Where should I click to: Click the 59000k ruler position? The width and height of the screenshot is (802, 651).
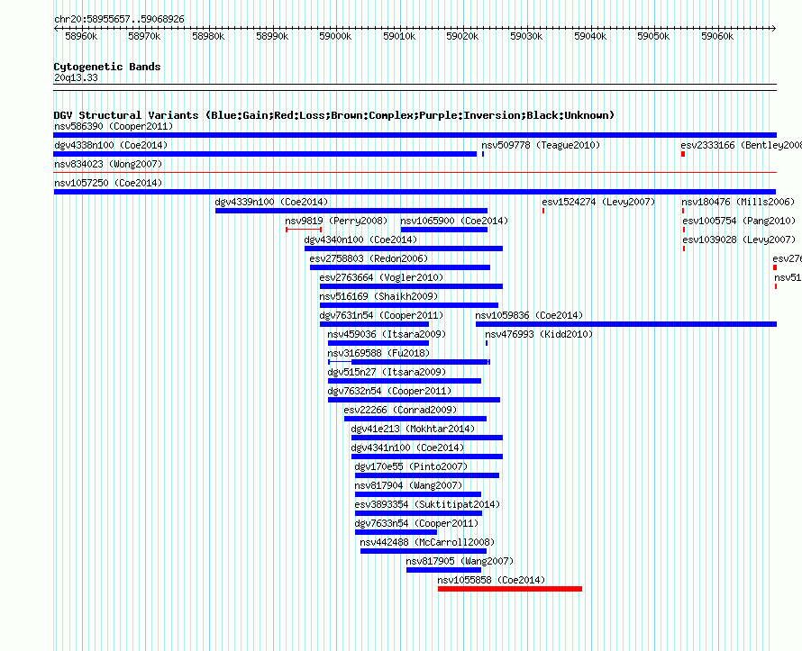[335, 36]
